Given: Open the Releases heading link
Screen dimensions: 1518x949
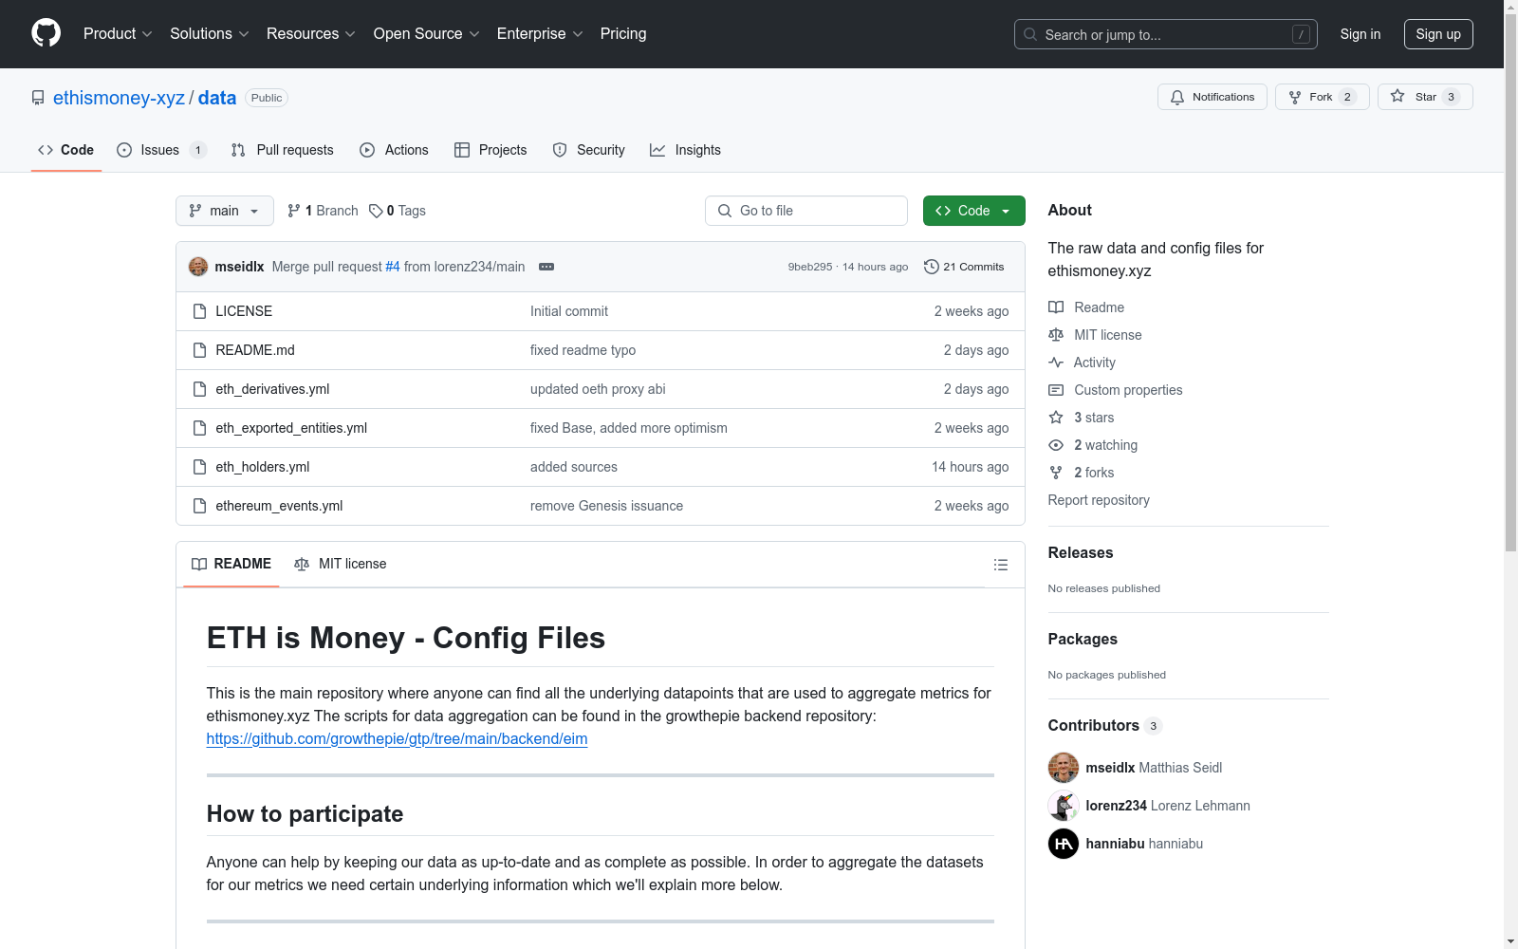Looking at the screenshot, I should click(x=1081, y=553).
